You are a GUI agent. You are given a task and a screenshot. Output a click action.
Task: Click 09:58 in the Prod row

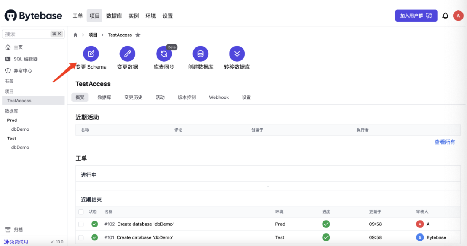pyautogui.click(x=375, y=224)
